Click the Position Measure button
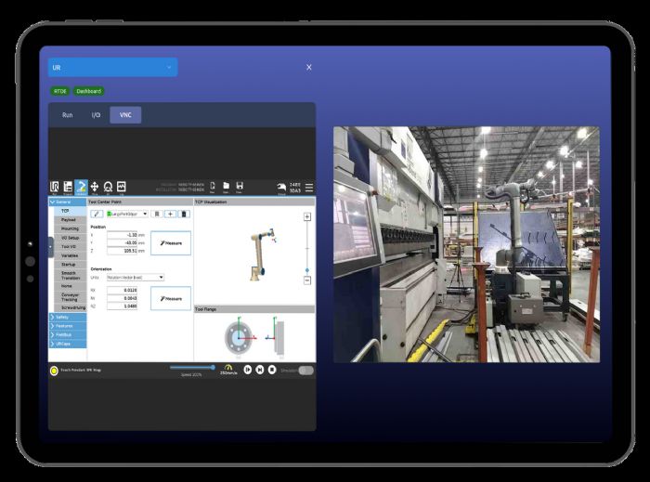 (171, 243)
